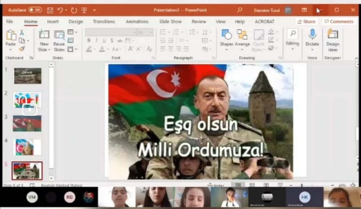Open the New Slide layout dropdown arrow

click(x=49, y=50)
